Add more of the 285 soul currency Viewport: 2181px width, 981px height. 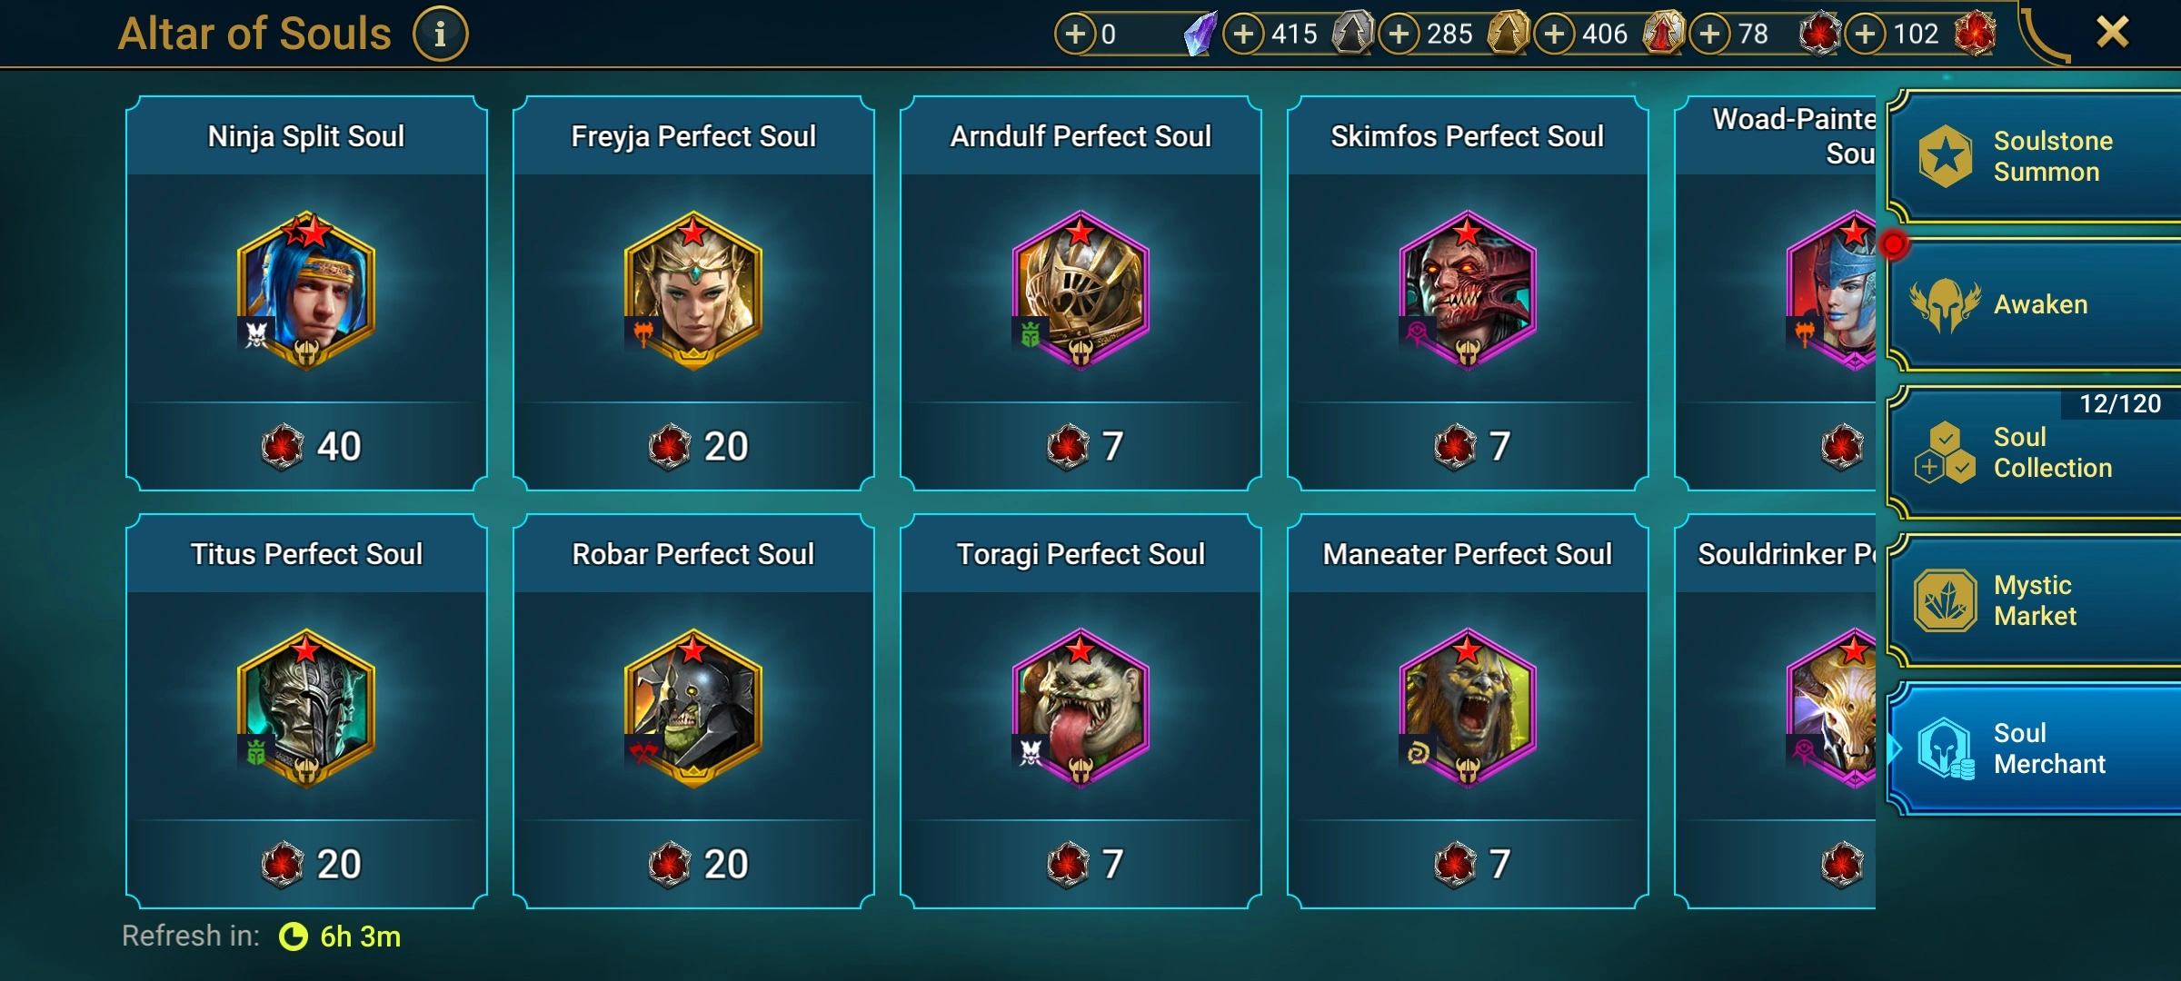click(1399, 35)
